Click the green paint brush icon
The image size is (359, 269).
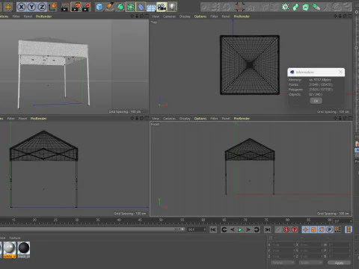316,7
